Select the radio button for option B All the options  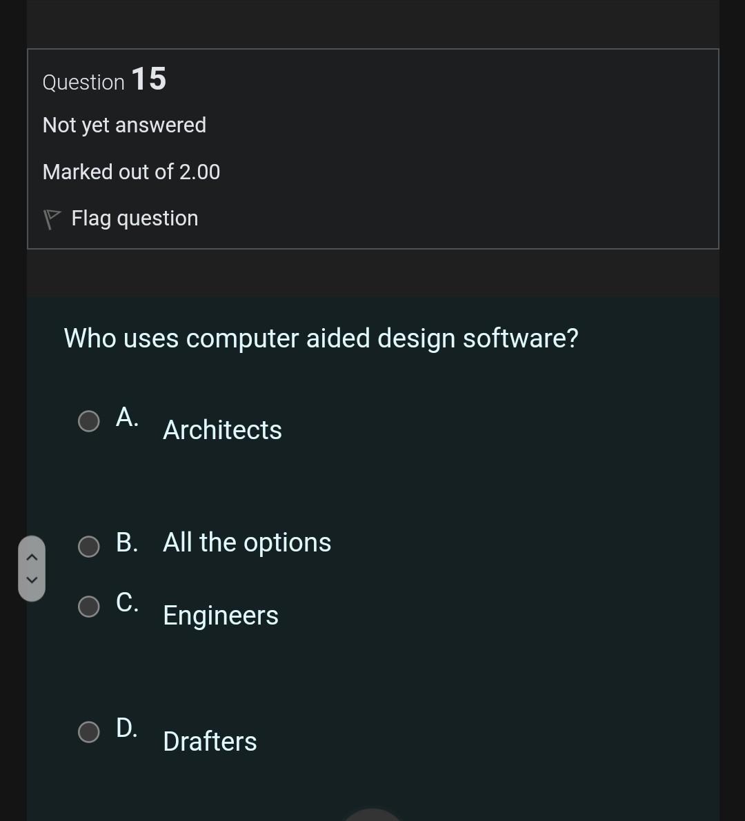(x=88, y=547)
